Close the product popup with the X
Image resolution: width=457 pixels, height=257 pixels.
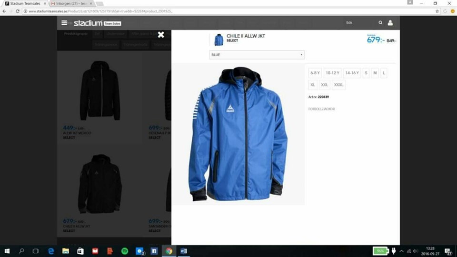161,35
